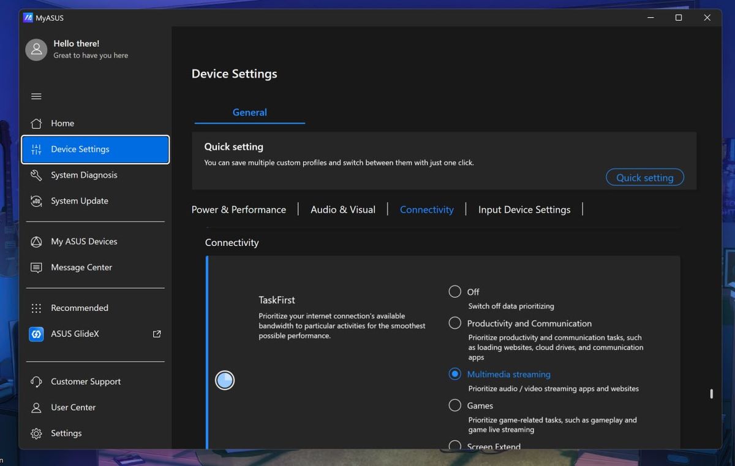Open System Diagnosis page
735x466 pixels.
coord(95,175)
